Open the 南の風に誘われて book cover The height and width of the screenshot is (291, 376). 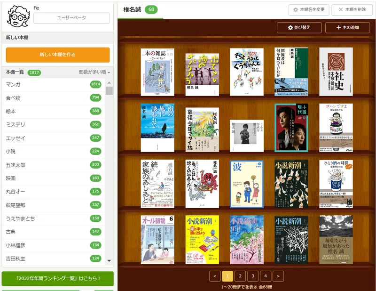click(157, 128)
